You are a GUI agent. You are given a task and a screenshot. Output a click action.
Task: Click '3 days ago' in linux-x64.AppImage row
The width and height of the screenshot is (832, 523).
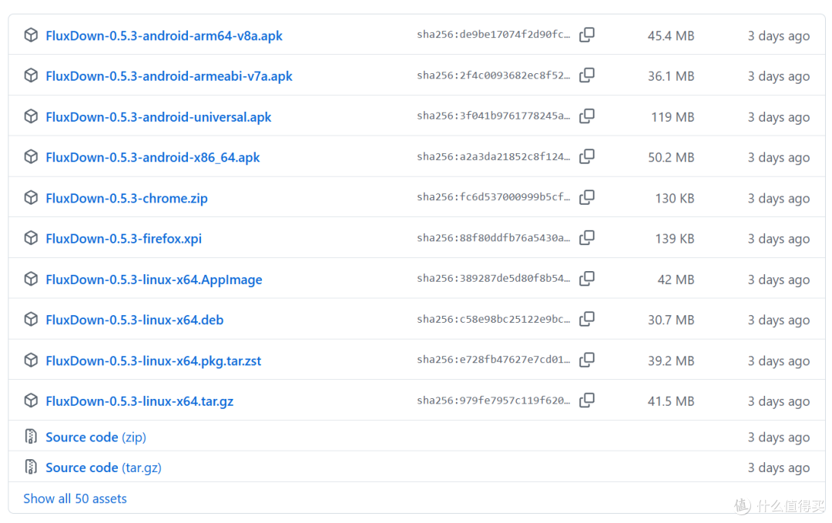(778, 280)
